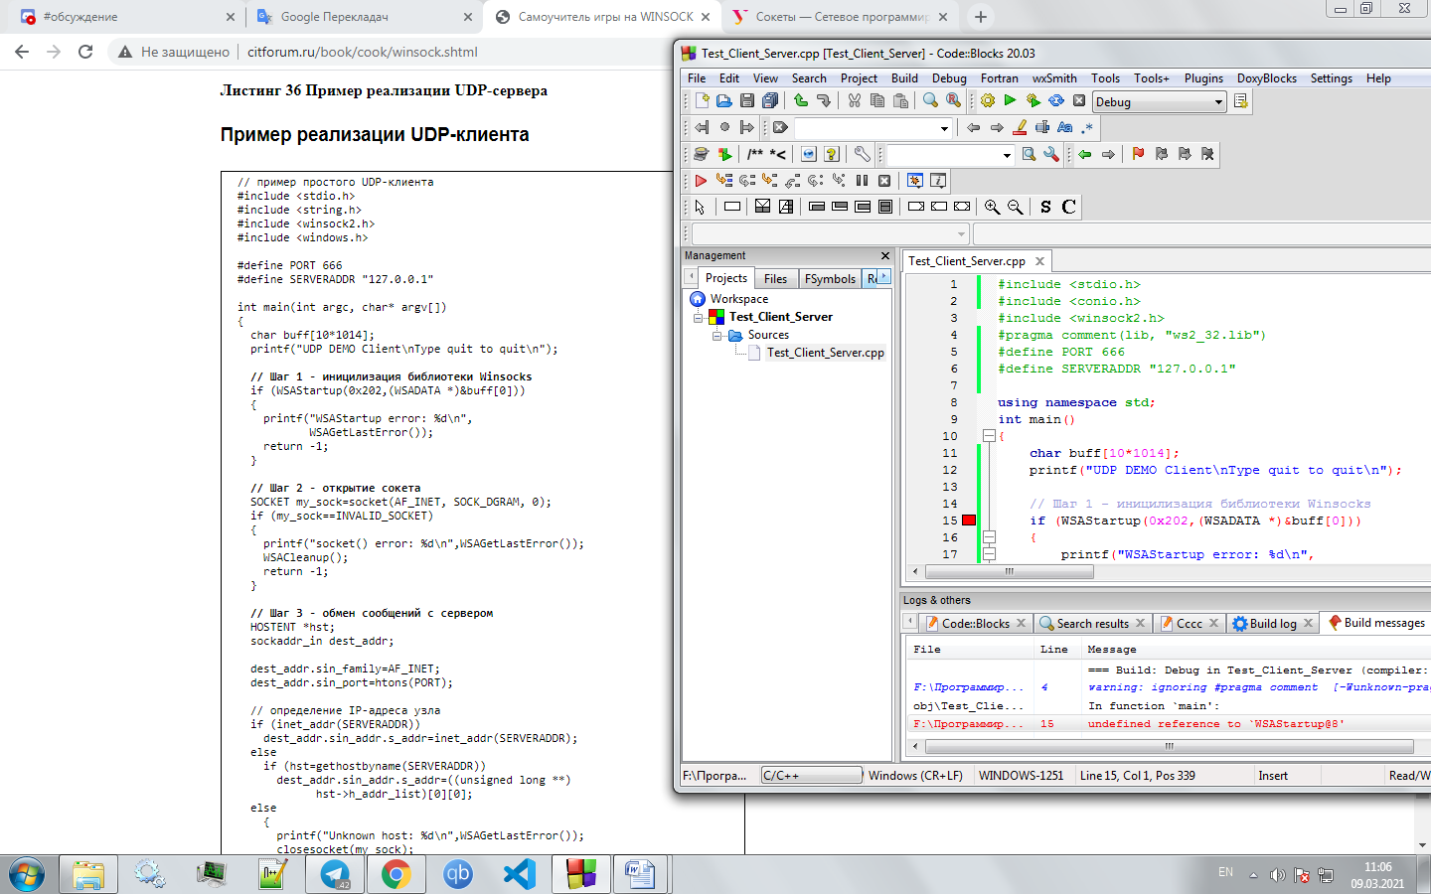Open the Windows Start button
The height and width of the screenshot is (894, 1431).
tap(27, 874)
